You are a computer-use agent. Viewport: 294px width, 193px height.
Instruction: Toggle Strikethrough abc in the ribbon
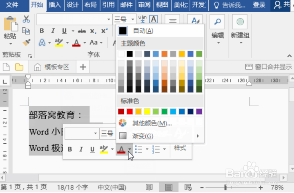(82, 31)
